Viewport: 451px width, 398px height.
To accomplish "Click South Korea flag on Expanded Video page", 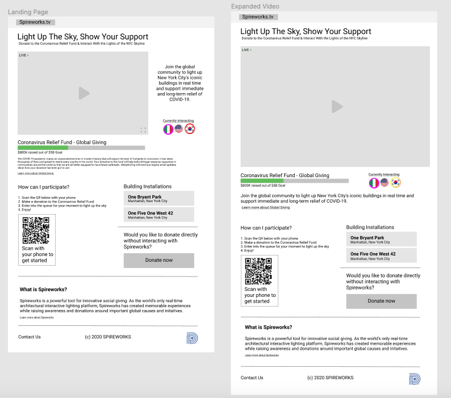I will (x=395, y=182).
